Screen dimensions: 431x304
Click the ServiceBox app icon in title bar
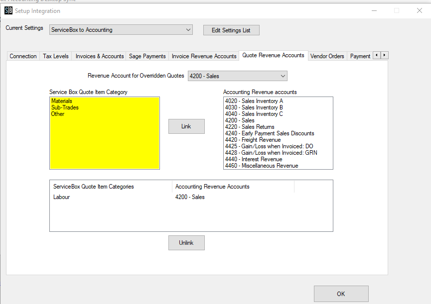(8, 11)
